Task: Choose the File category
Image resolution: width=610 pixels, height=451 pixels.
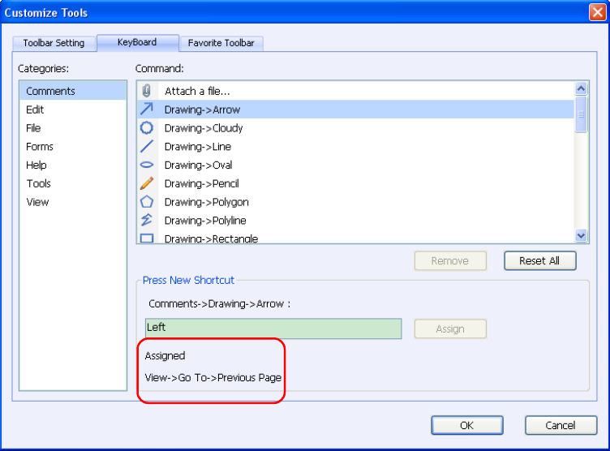Action: (x=73, y=127)
